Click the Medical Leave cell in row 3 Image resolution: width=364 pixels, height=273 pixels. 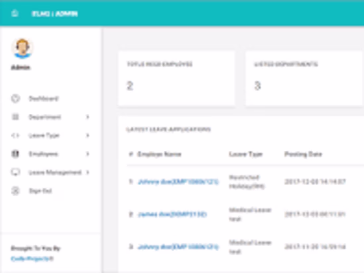coord(250,247)
